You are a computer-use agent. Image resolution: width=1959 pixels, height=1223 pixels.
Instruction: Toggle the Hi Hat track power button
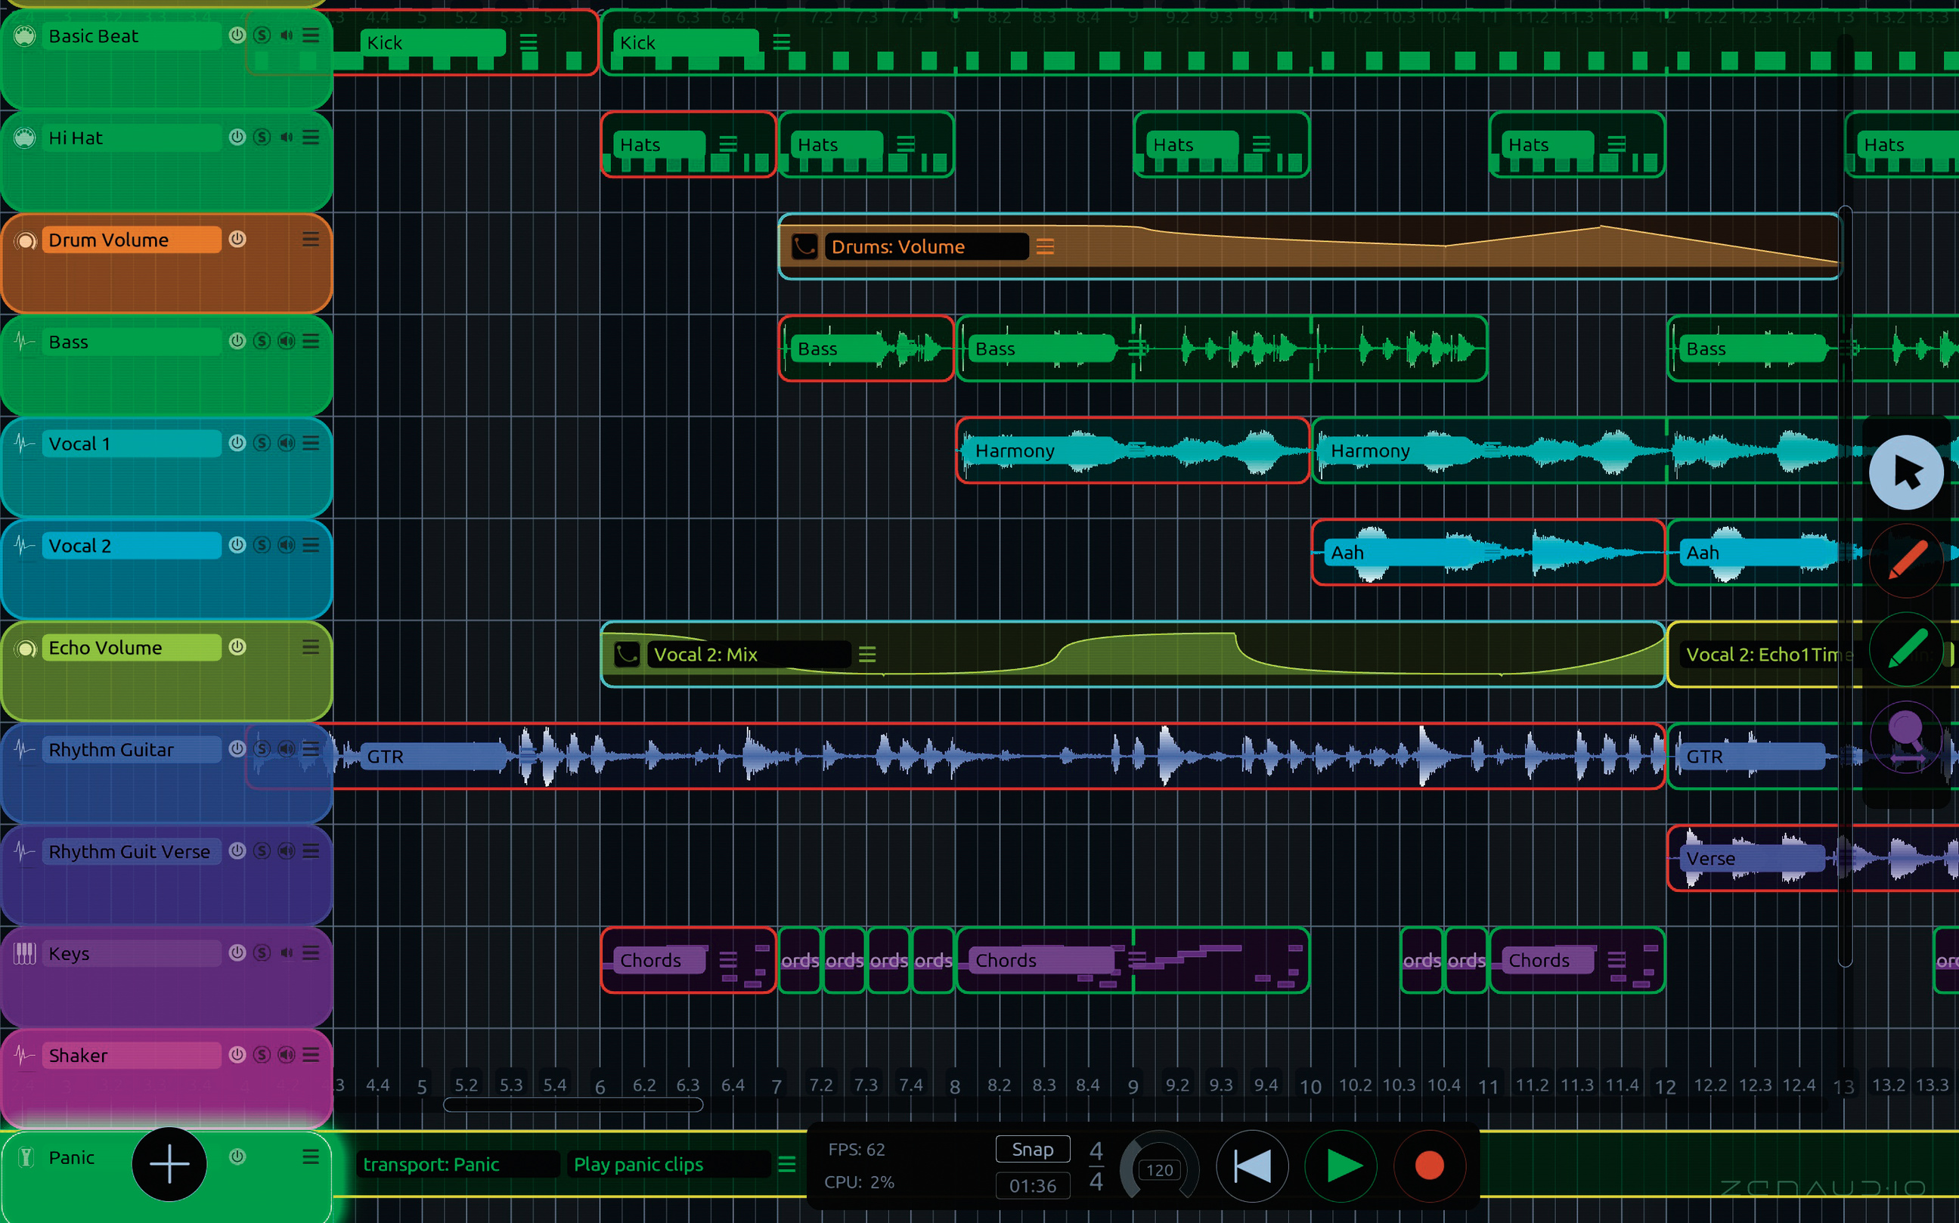pos(237,137)
